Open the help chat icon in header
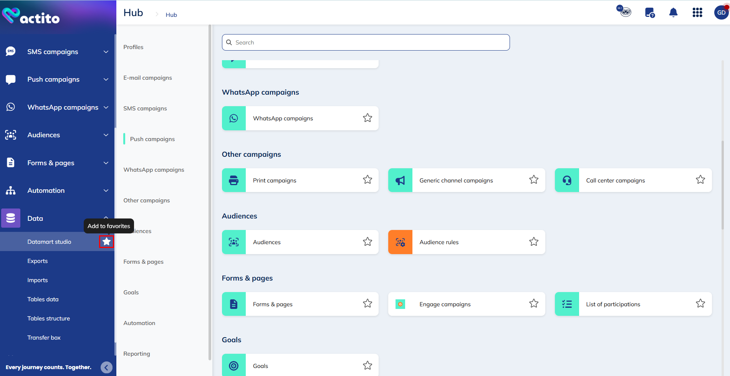 tap(649, 13)
